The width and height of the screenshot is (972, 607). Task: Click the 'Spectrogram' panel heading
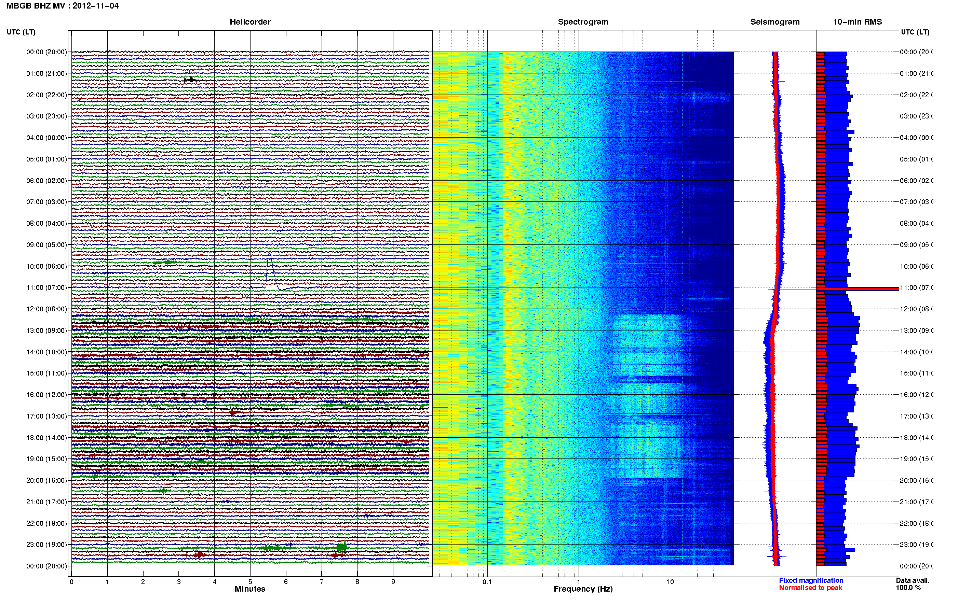583,22
